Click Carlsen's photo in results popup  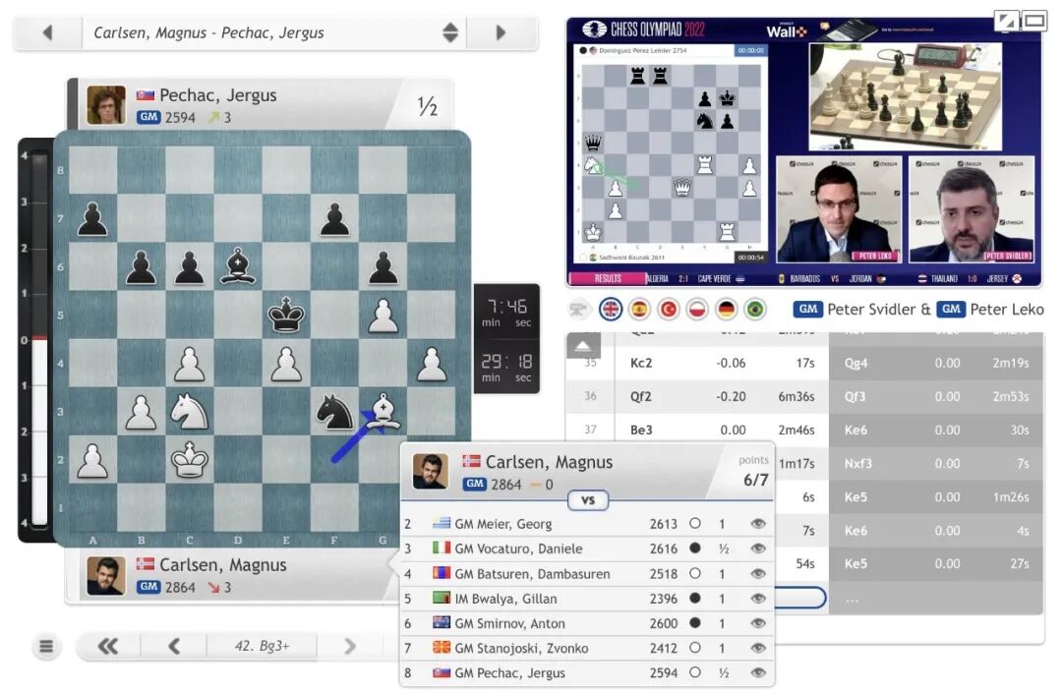[x=431, y=472]
